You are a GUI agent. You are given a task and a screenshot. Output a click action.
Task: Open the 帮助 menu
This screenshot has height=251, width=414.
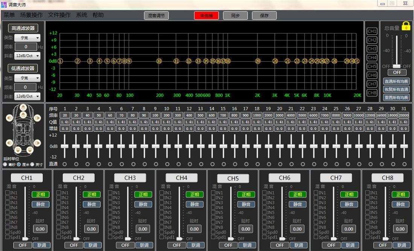[x=98, y=15]
